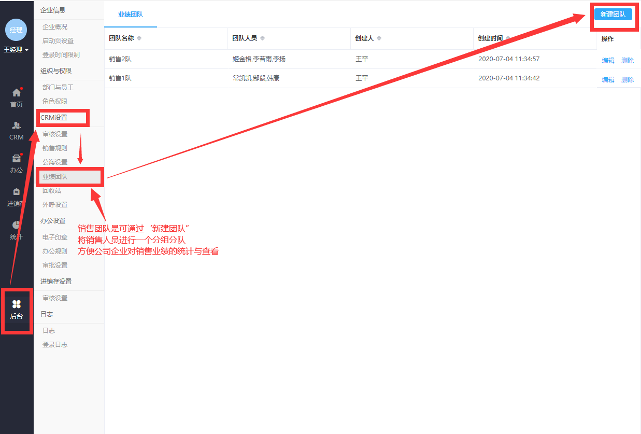Click 编辑 for 销售2队
Screen dimensions: 641x434
click(x=608, y=61)
